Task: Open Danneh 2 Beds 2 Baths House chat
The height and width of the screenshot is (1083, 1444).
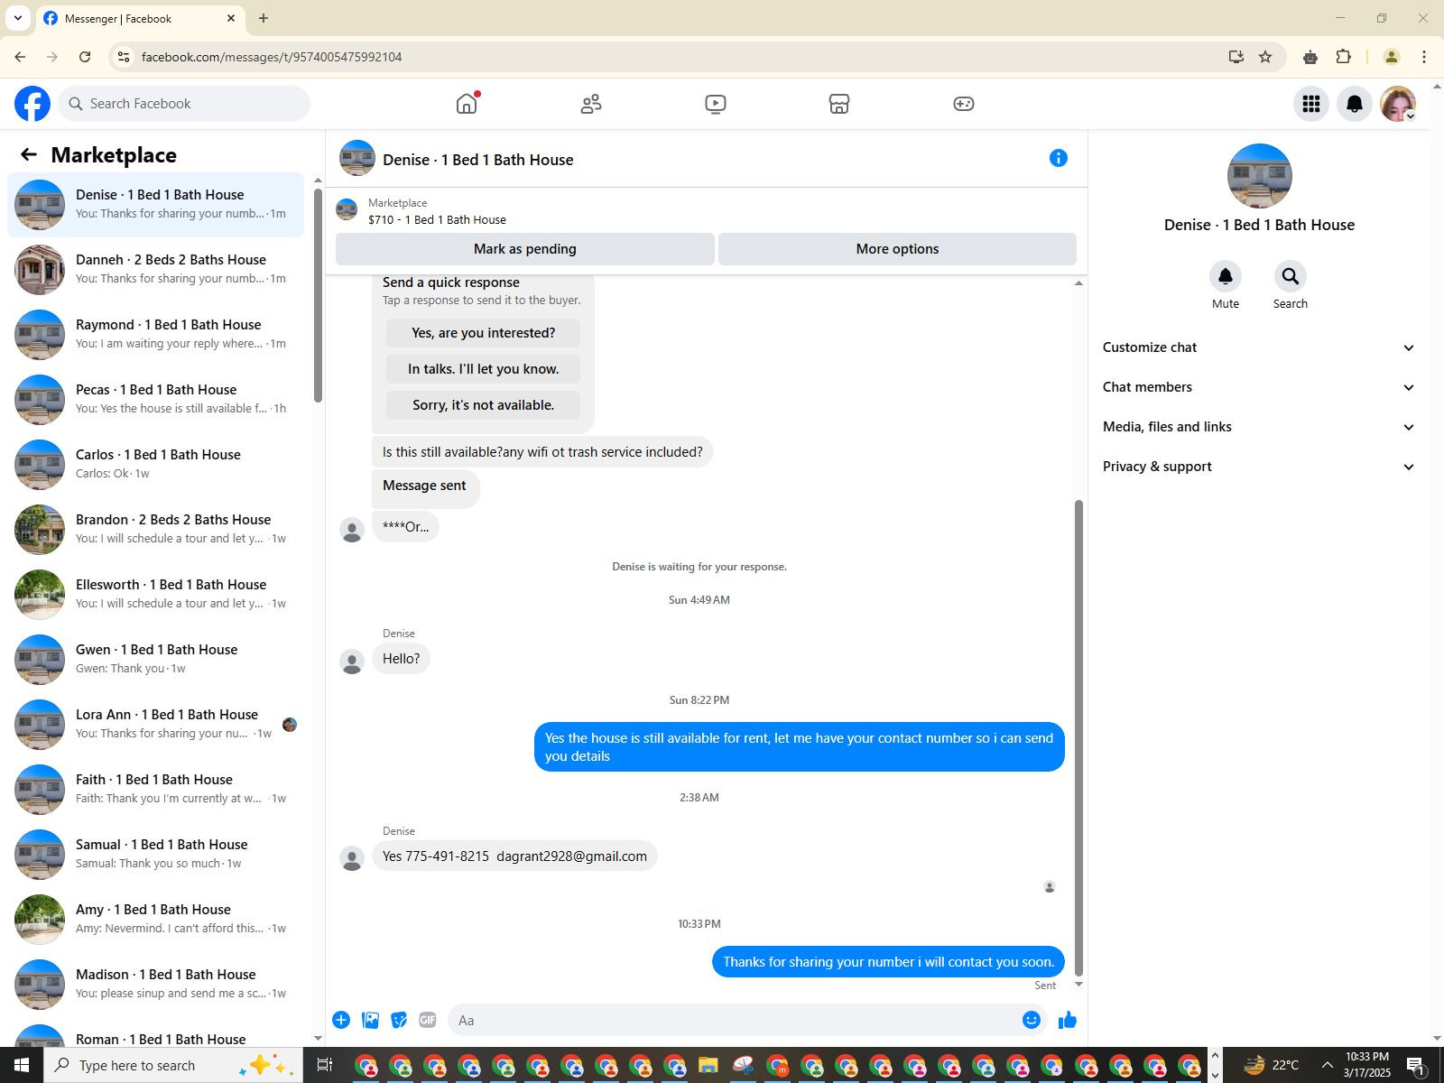Action: (155, 270)
